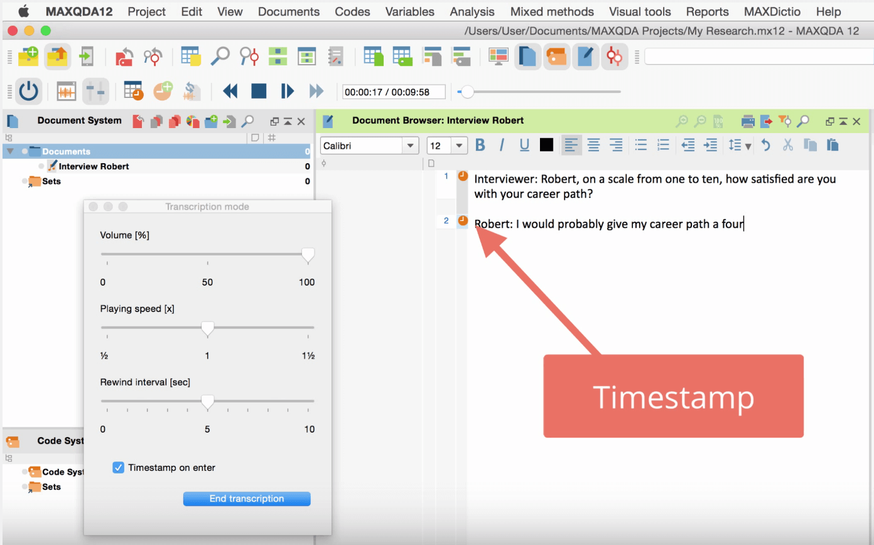874x545 pixels.
Task: Click the New Project icon in the top toolbar
Action: point(28,57)
